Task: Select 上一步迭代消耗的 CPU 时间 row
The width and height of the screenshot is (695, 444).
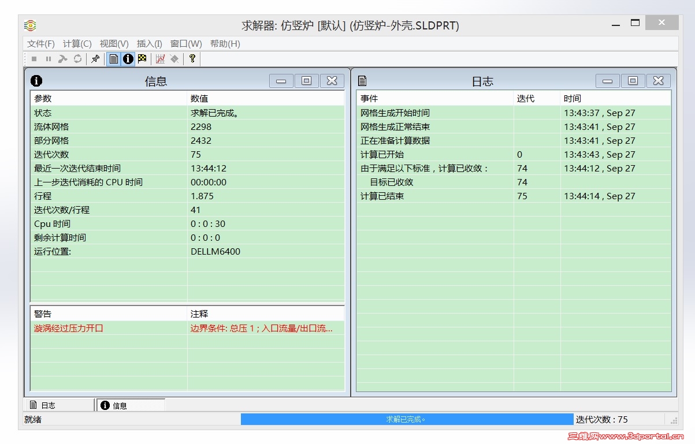Action: pos(187,182)
